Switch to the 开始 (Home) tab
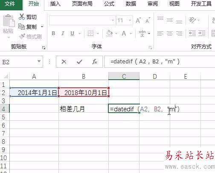 (x=33, y=4)
